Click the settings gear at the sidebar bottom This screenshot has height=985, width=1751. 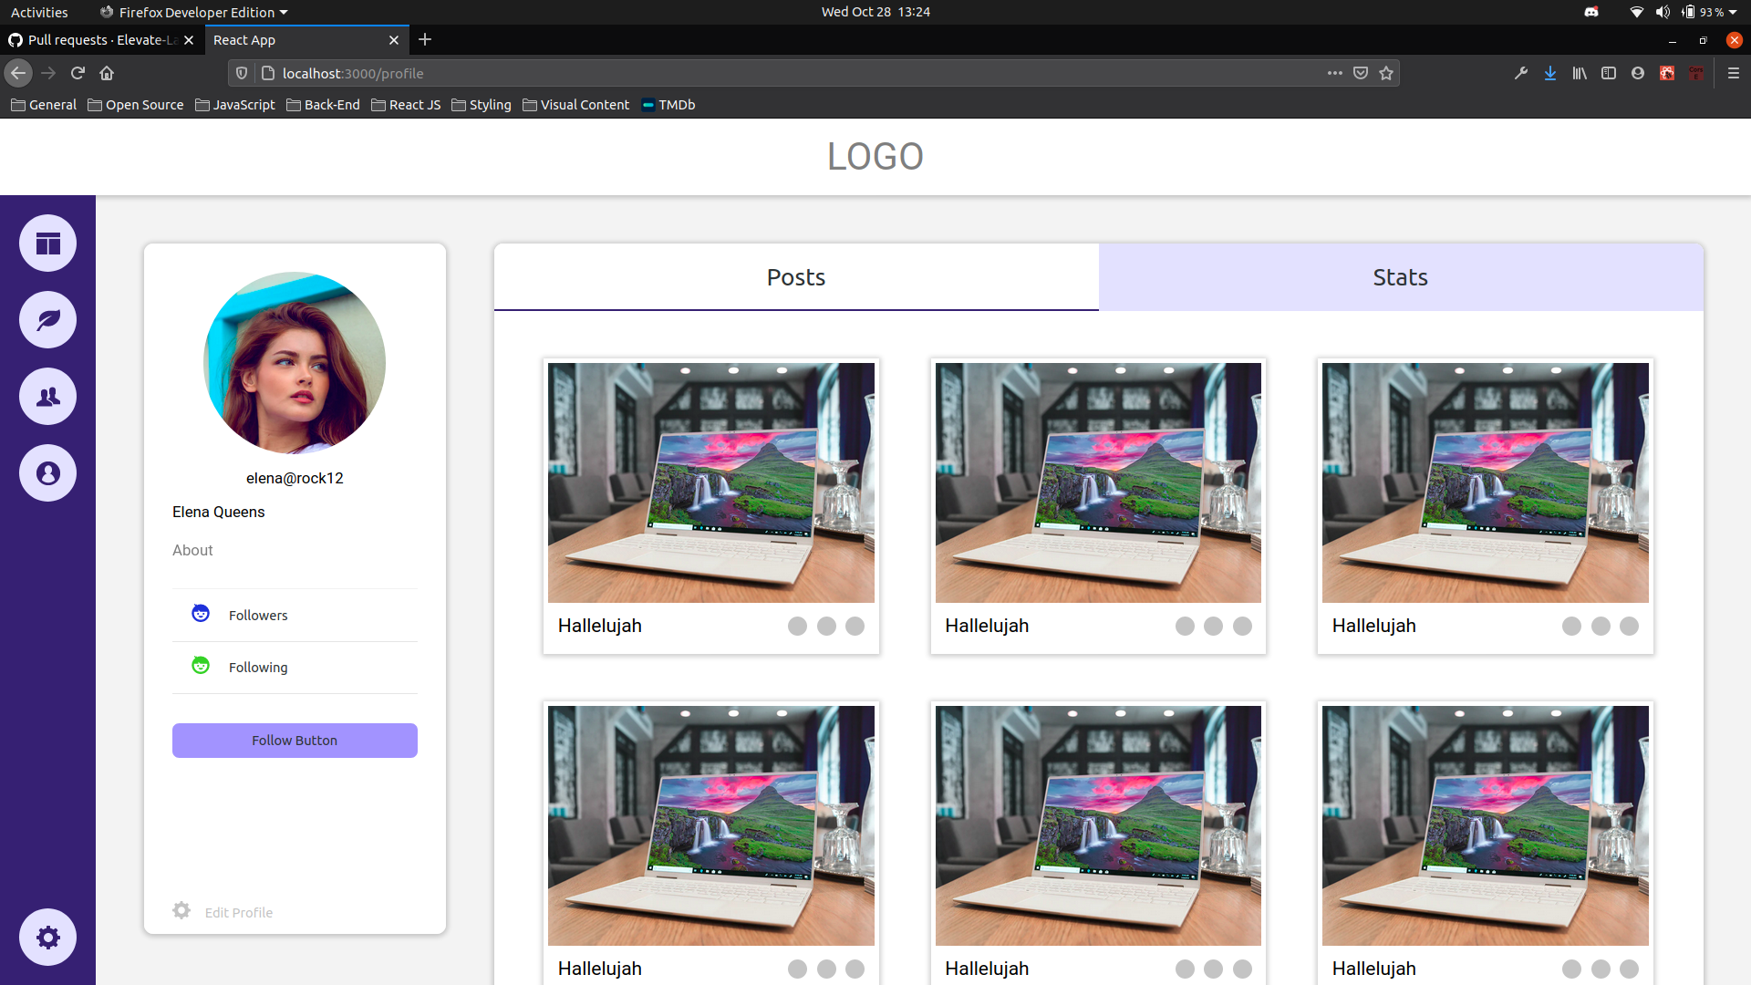(x=47, y=937)
